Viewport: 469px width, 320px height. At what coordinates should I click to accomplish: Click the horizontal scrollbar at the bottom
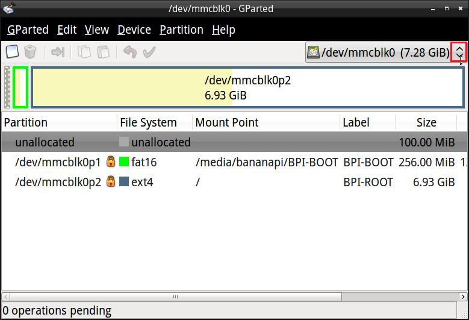coord(176,296)
